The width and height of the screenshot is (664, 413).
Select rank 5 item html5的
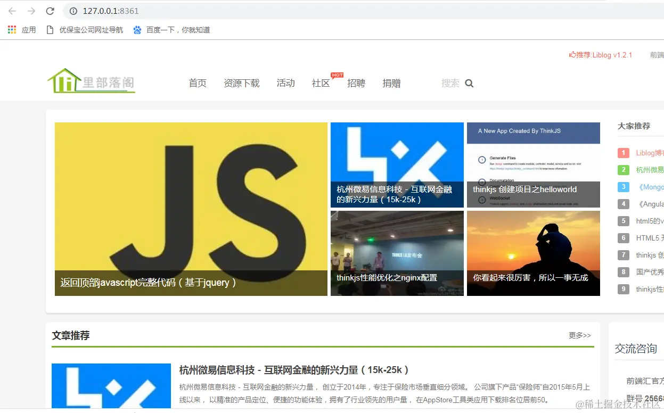coord(650,221)
